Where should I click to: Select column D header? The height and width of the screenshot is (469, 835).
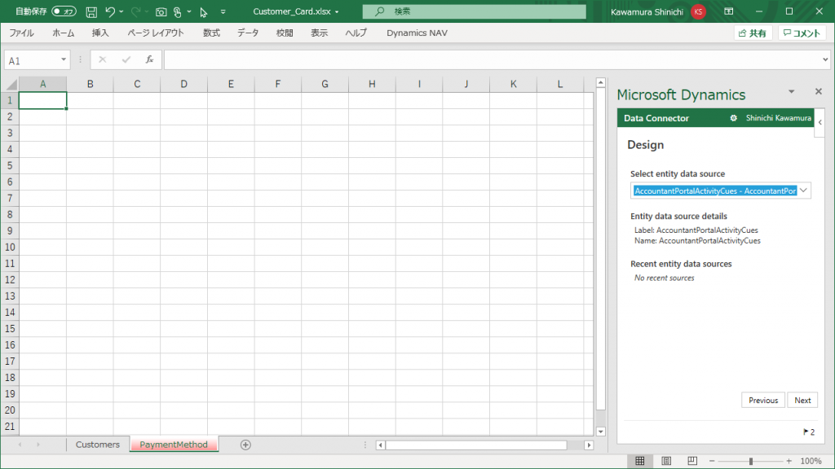click(183, 84)
